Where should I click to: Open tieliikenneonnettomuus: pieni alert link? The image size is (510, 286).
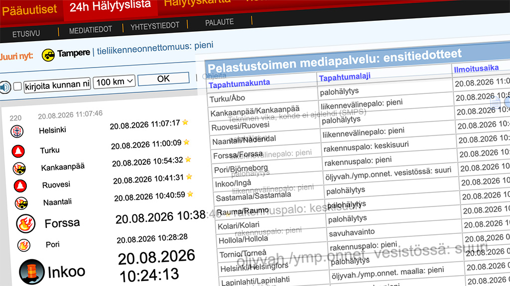(155, 48)
